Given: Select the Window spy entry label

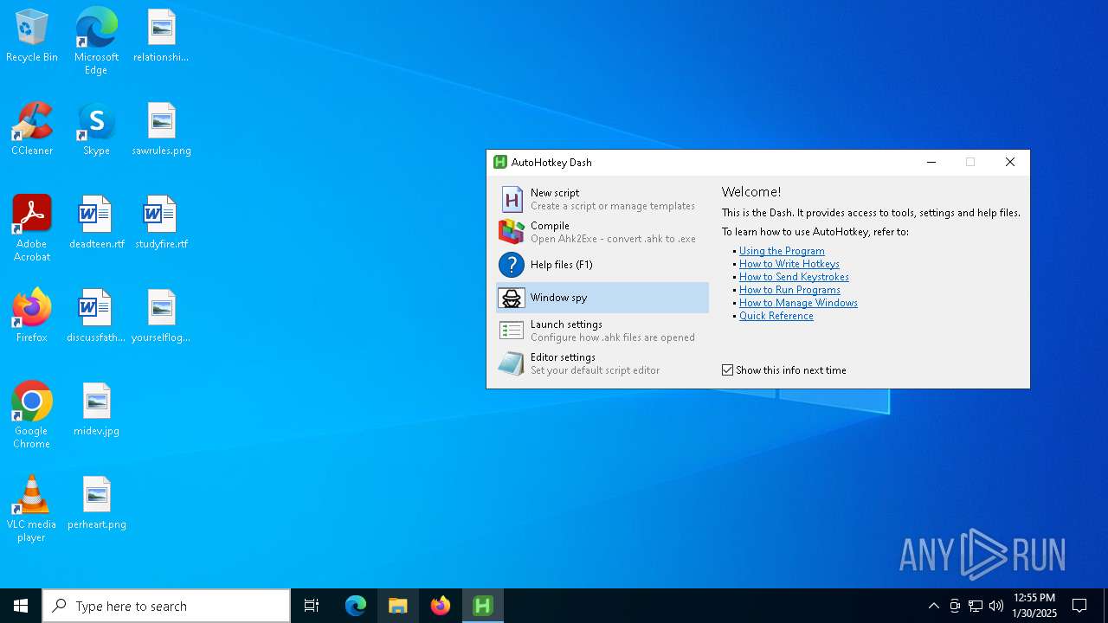Looking at the screenshot, I should point(558,298).
